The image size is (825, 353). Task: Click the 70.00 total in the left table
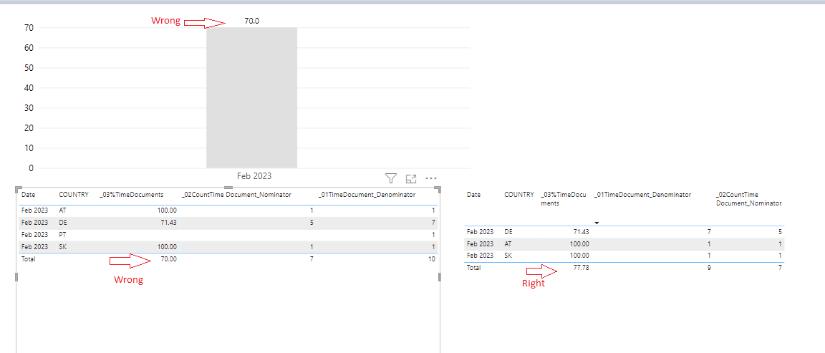[x=168, y=259]
